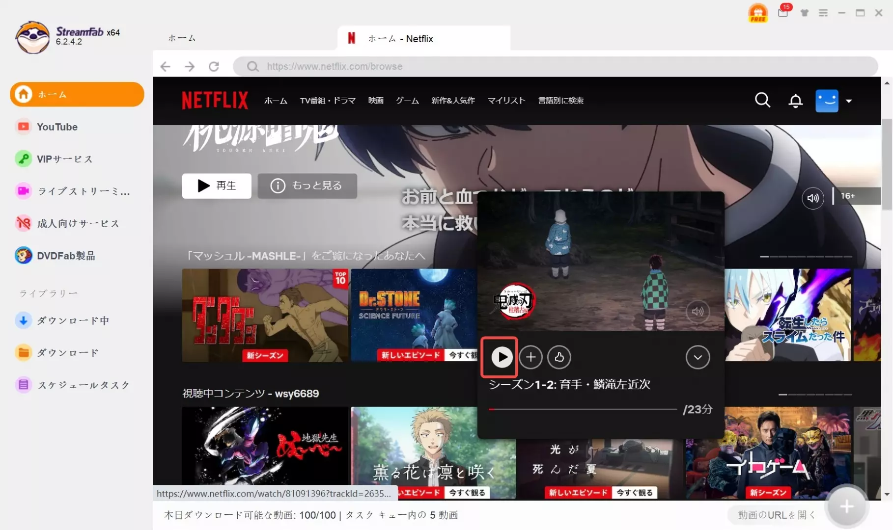Open the hamburger menu in title bar
Viewport: 893px width, 530px height.
pos(823,13)
